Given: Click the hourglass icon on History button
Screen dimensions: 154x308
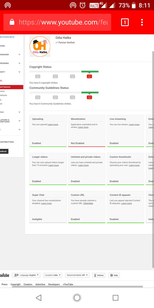Looking at the screenshot, I should click(x=95, y=275).
